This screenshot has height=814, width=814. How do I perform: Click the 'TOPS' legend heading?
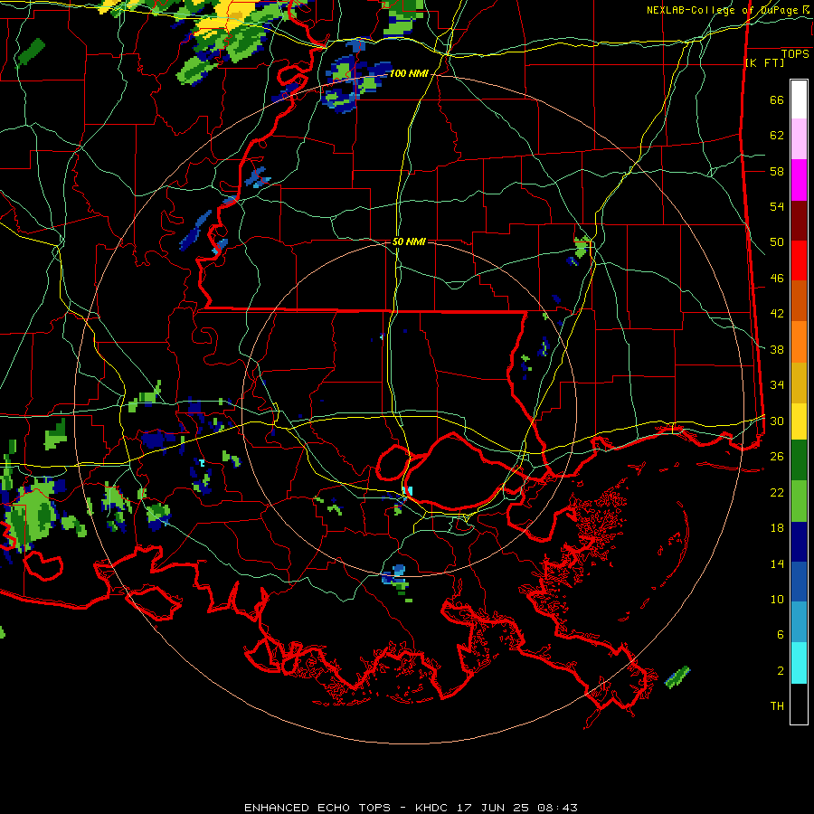click(x=795, y=54)
